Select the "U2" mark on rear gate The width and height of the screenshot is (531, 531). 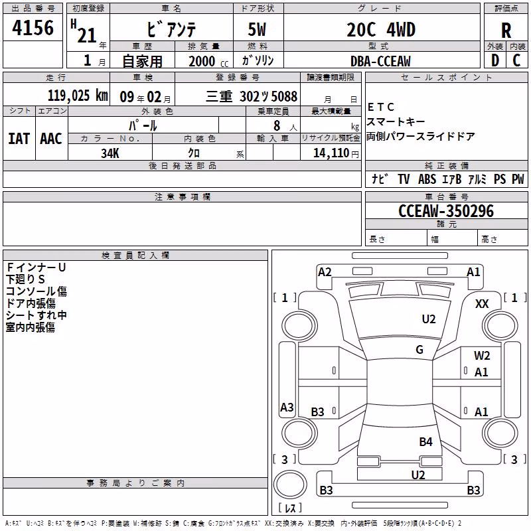418,475
